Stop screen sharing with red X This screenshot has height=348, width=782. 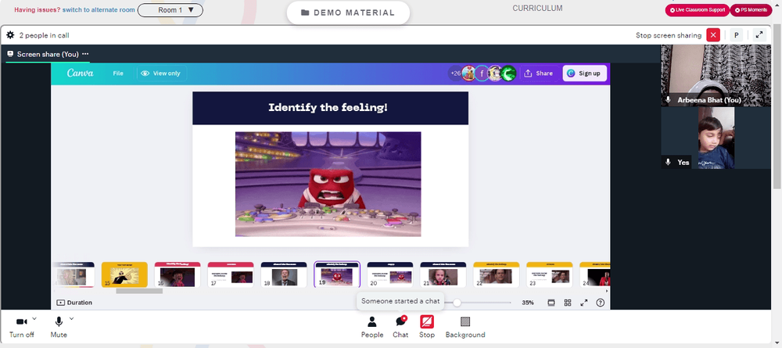[x=713, y=35]
